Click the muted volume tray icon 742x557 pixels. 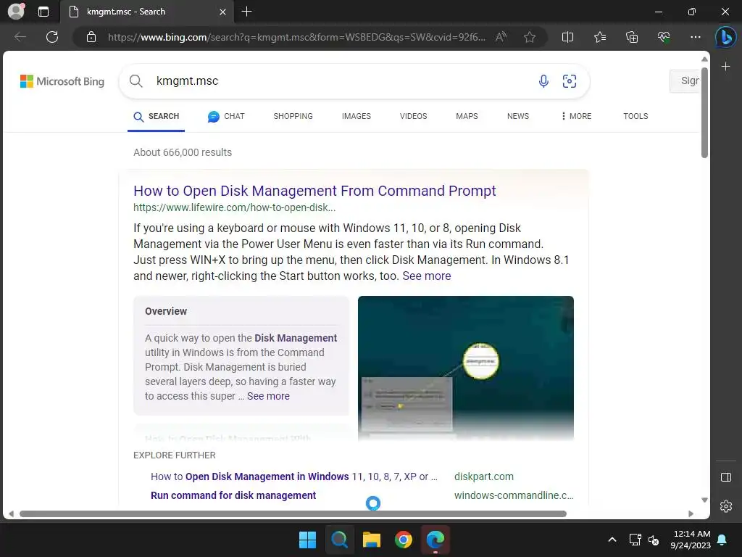click(x=654, y=540)
